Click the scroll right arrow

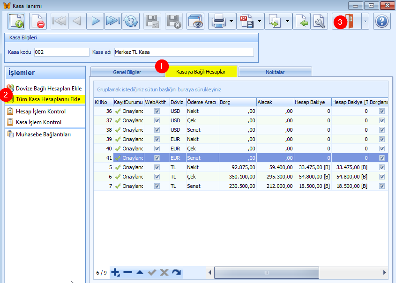[x=384, y=273]
